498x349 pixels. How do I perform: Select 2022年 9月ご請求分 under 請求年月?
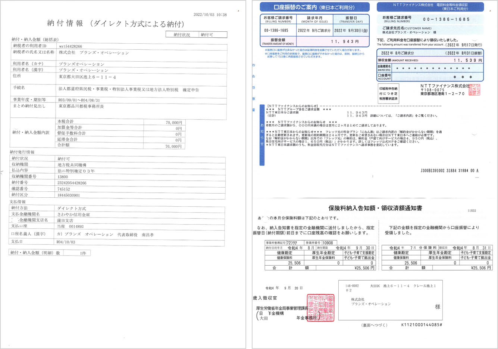314,31
